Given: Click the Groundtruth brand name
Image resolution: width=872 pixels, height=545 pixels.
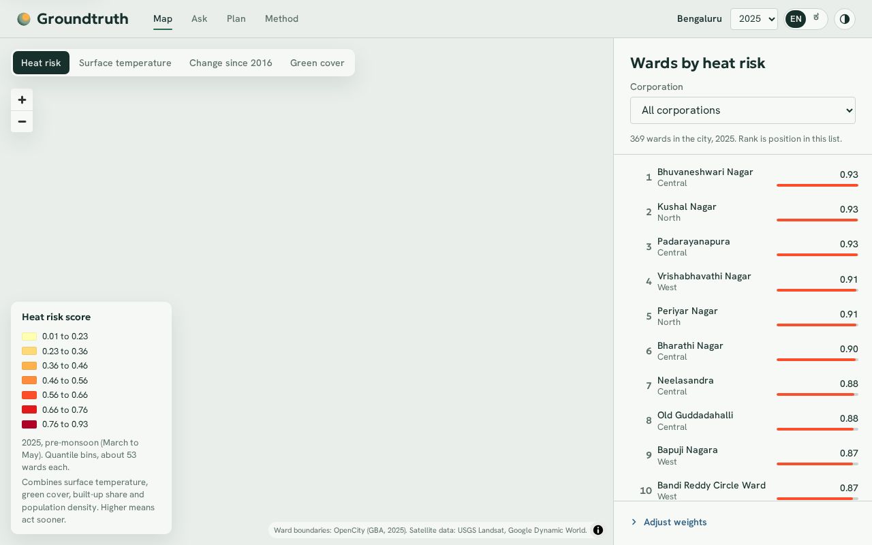Looking at the screenshot, I should point(82,19).
